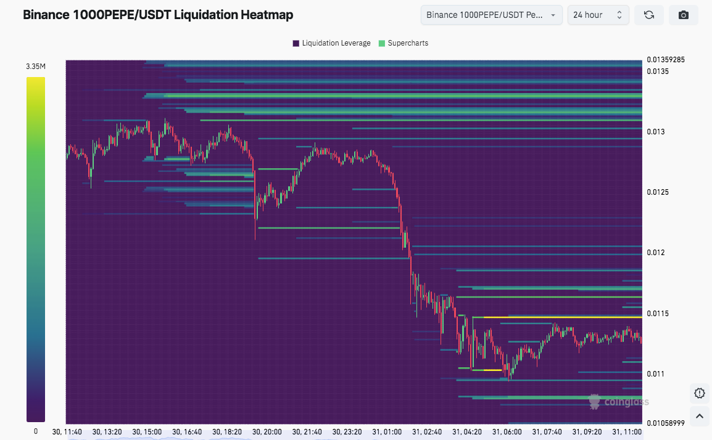Click the 30, 18:20 time axis label
712x440 pixels.
[x=226, y=432]
